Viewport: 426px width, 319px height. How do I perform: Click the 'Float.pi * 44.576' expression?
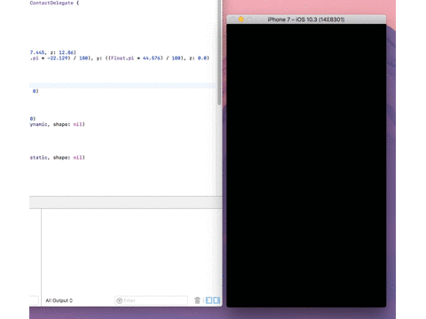pyautogui.click(x=136, y=58)
